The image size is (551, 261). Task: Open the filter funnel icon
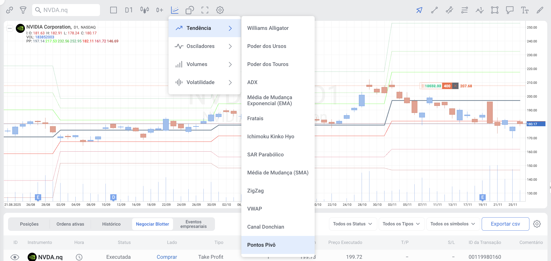click(x=23, y=10)
